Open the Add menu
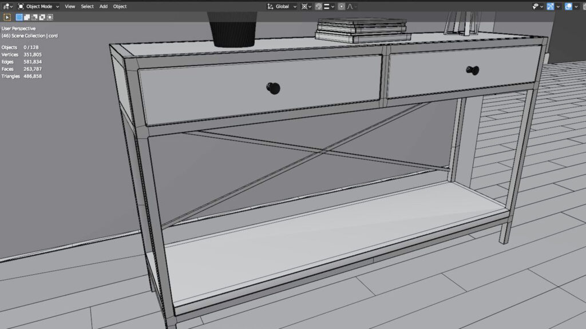Viewport: 586px width, 329px height. tap(103, 6)
